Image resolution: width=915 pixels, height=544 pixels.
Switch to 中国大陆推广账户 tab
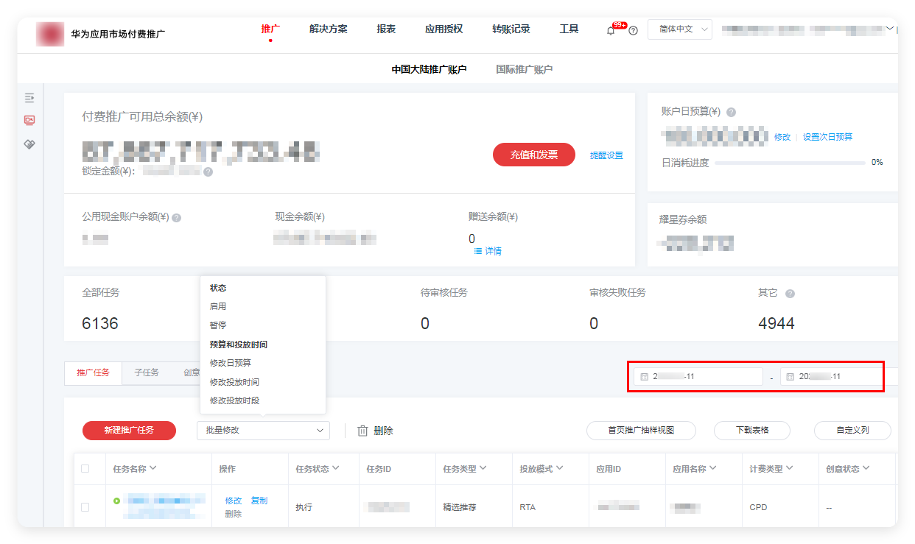429,69
